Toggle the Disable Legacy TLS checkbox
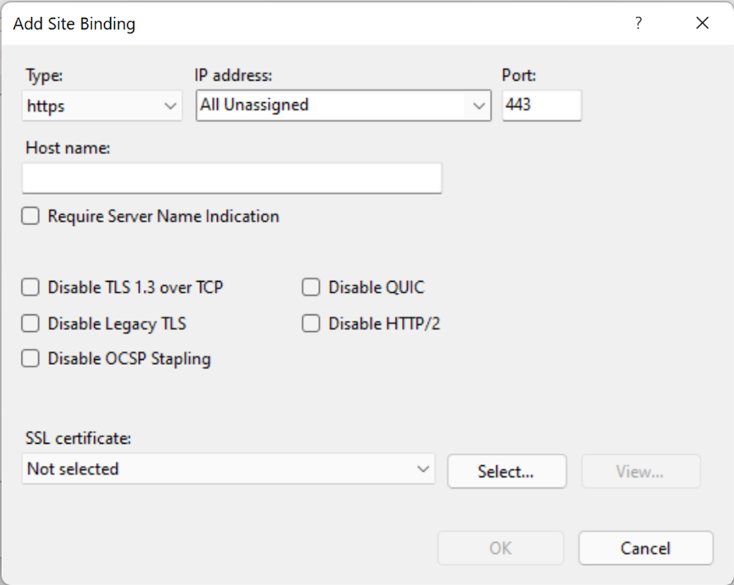 30,323
